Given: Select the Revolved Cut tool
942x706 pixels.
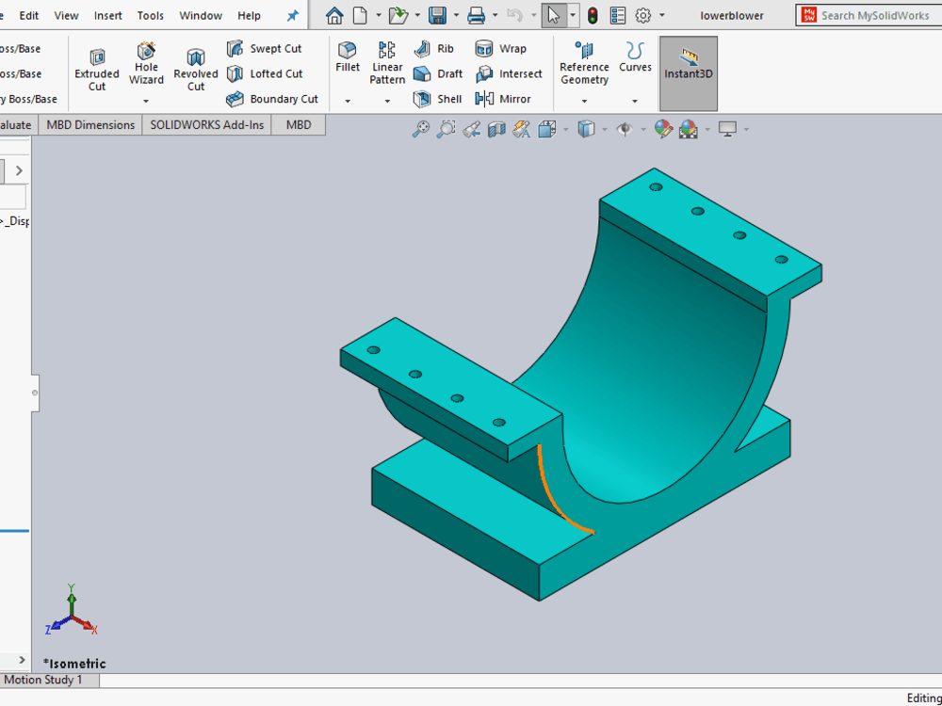Looking at the screenshot, I should coord(196,71).
